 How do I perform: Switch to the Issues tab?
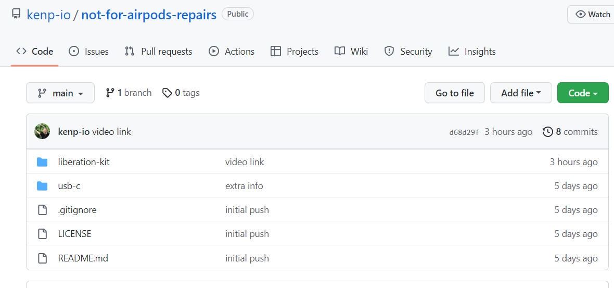coord(89,51)
